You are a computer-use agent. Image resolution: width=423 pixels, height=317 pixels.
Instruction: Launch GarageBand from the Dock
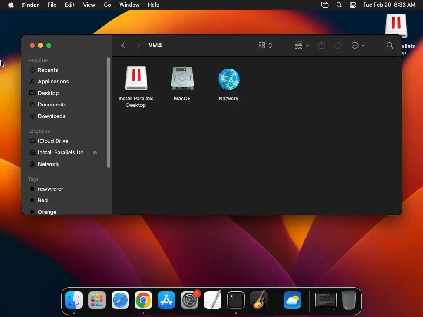(x=259, y=300)
